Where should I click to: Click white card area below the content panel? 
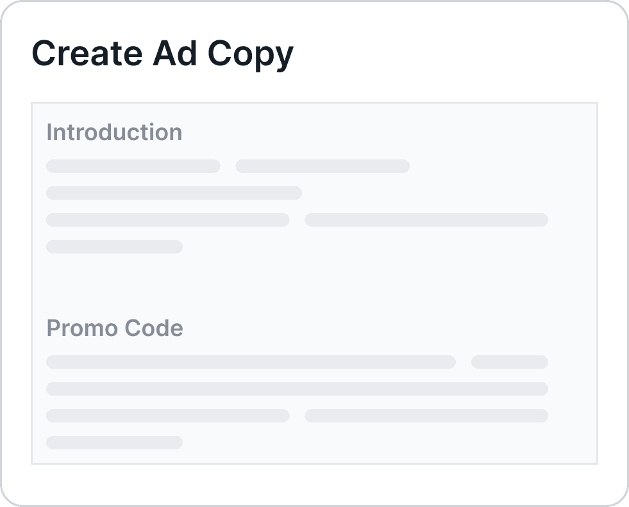pos(314,484)
